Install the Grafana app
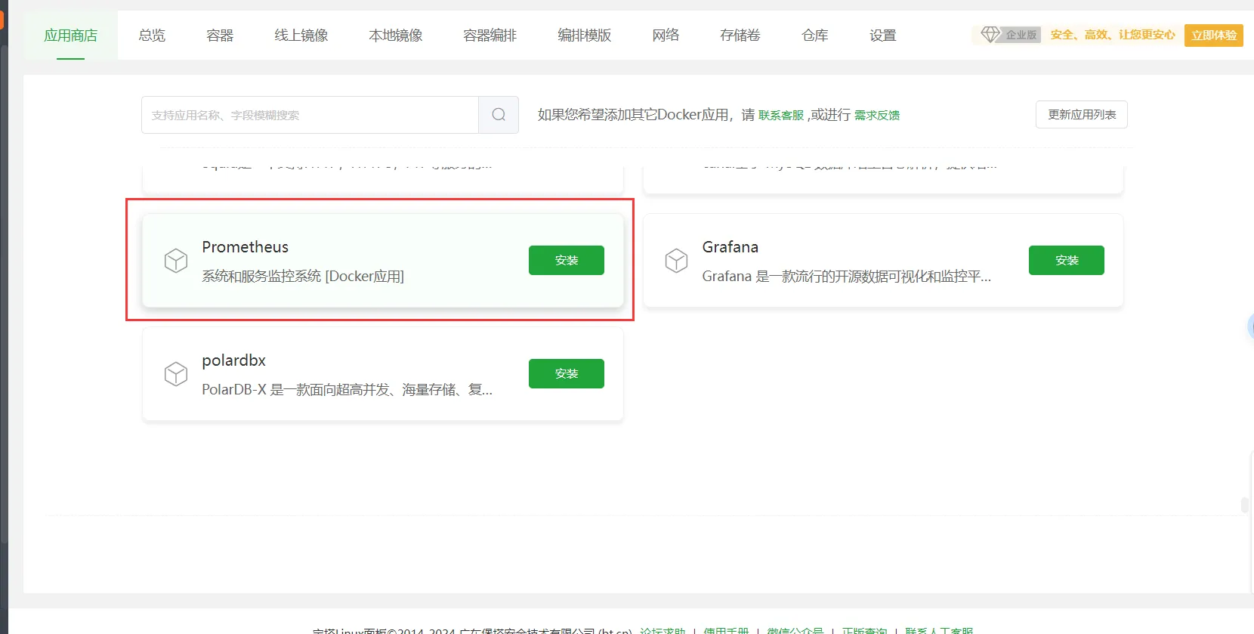This screenshot has height=634, width=1254. tap(1067, 261)
